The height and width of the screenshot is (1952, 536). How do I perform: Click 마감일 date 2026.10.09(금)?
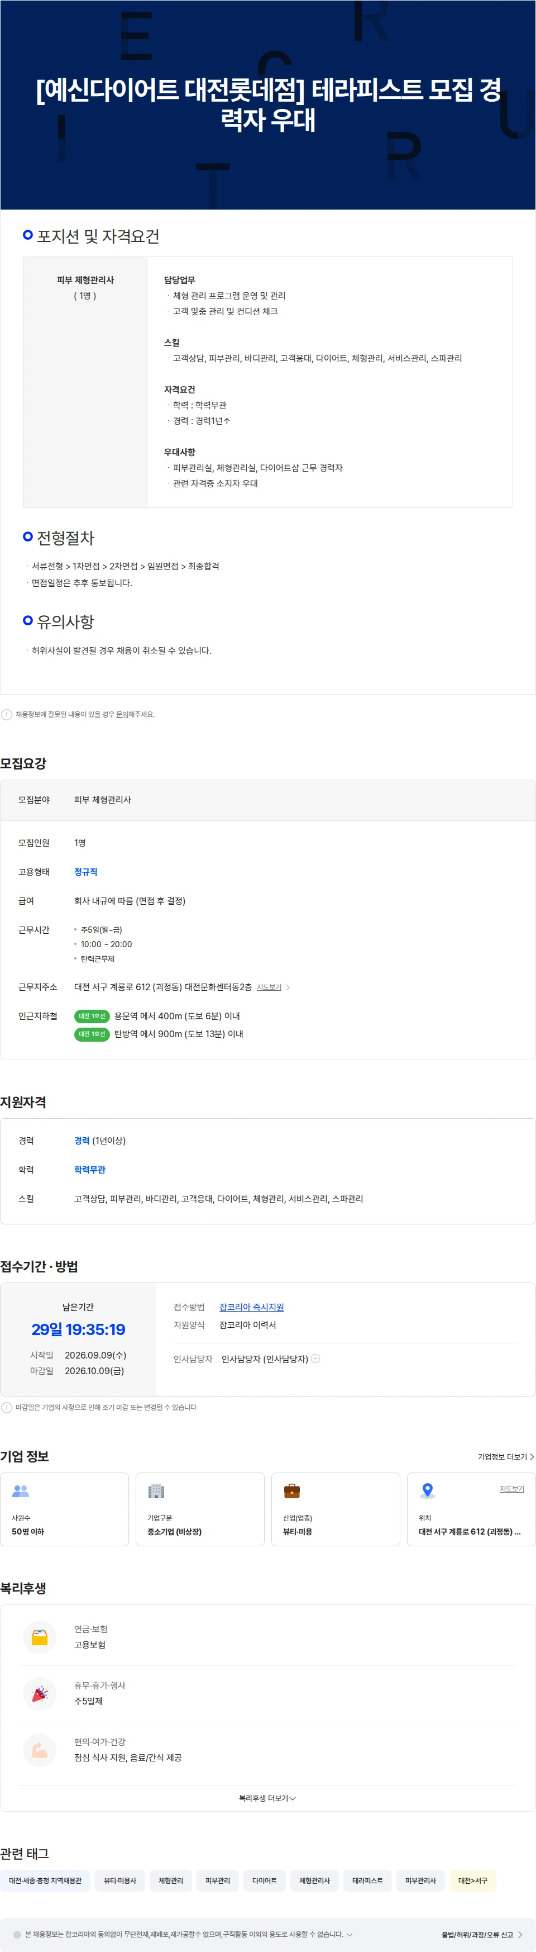pyautogui.click(x=94, y=1371)
